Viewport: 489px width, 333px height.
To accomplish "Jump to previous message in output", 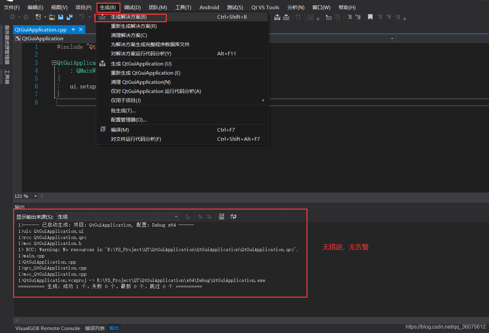I will 200,216.
